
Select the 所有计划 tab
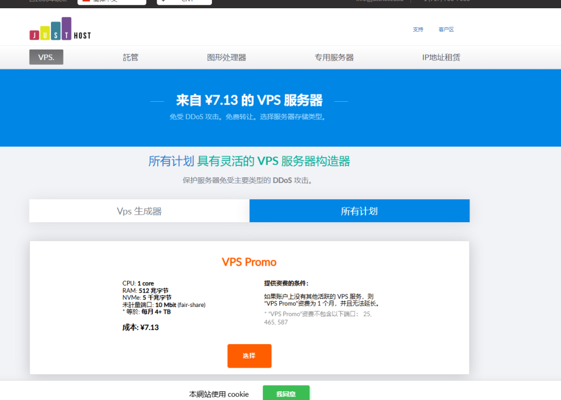click(359, 211)
